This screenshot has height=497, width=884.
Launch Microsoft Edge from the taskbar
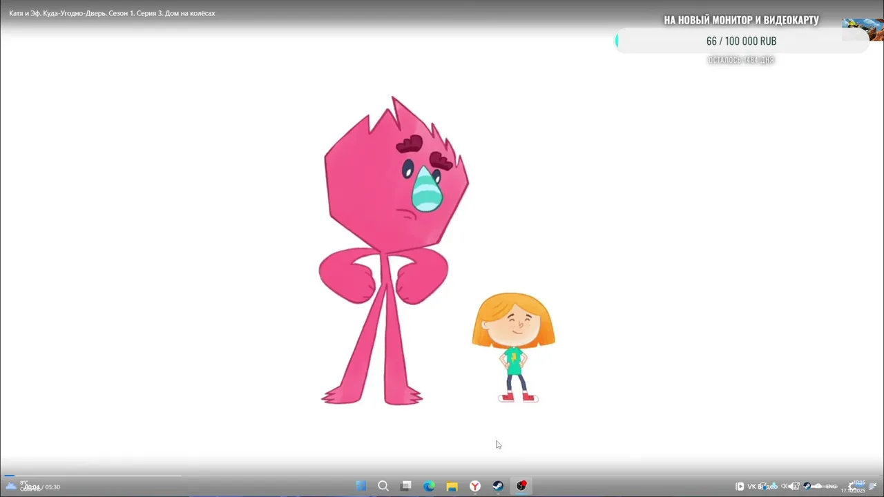pos(429,486)
